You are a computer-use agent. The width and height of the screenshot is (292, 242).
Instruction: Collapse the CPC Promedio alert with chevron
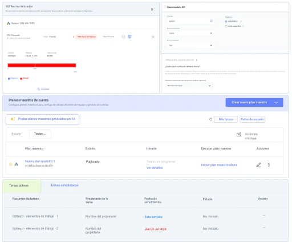click(x=153, y=37)
